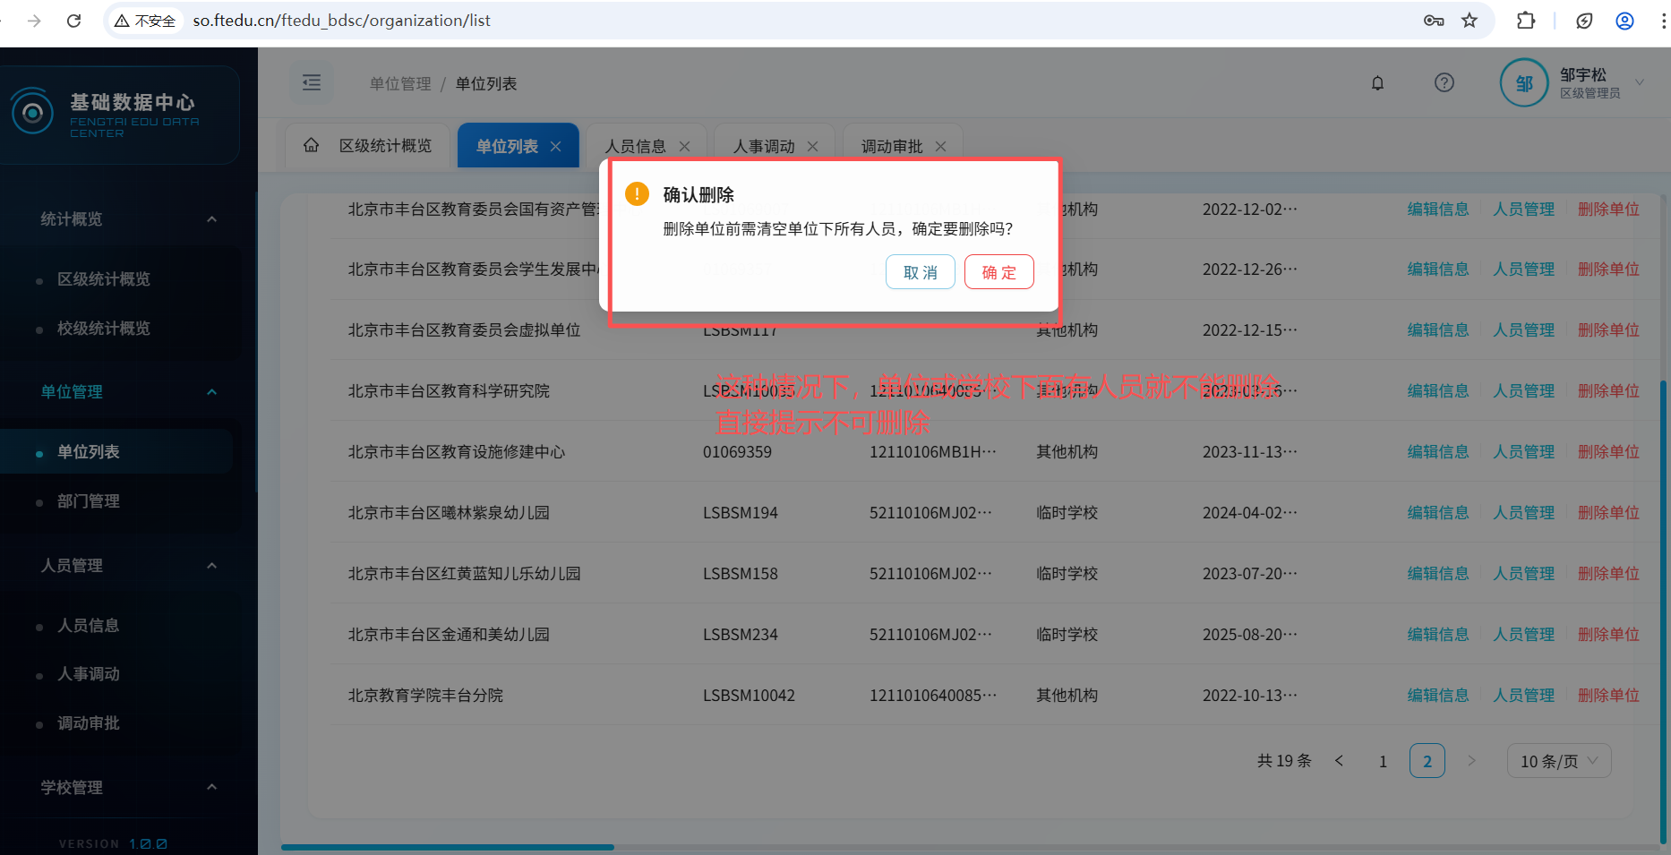Cancel the delete dialog with 取消
The height and width of the screenshot is (855, 1671).
(920, 272)
